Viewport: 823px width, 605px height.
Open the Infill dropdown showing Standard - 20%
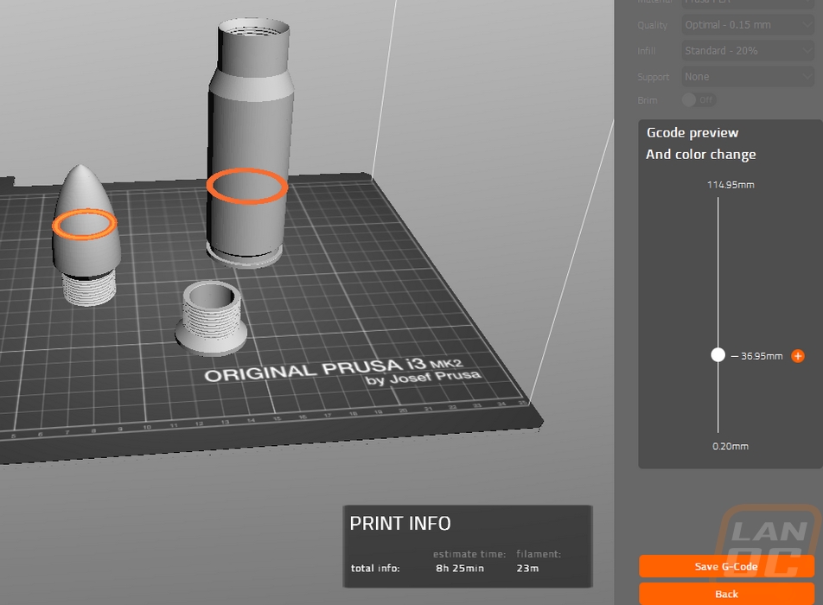pyautogui.click(x=748, y=51)
